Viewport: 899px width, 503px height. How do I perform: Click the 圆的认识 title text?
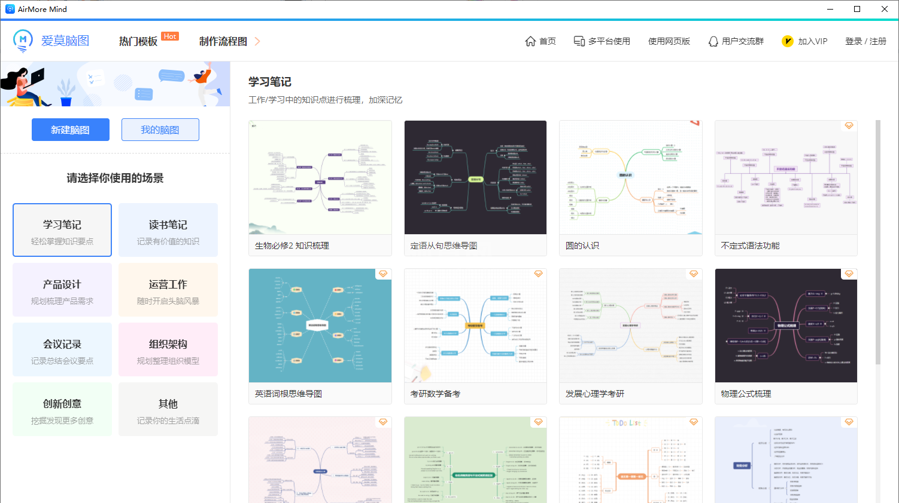[x=582, y=246]
